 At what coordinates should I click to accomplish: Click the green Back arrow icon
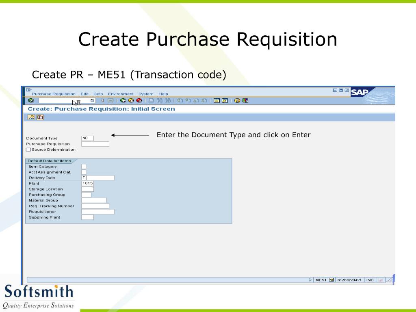point(123,101)
